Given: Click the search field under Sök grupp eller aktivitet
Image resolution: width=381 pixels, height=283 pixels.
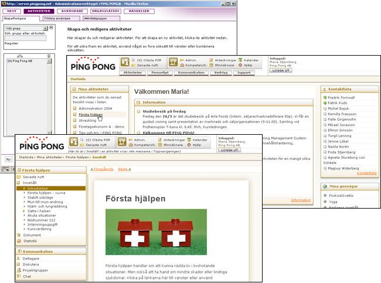Looking at the screenshot, I should pos(26,38).
